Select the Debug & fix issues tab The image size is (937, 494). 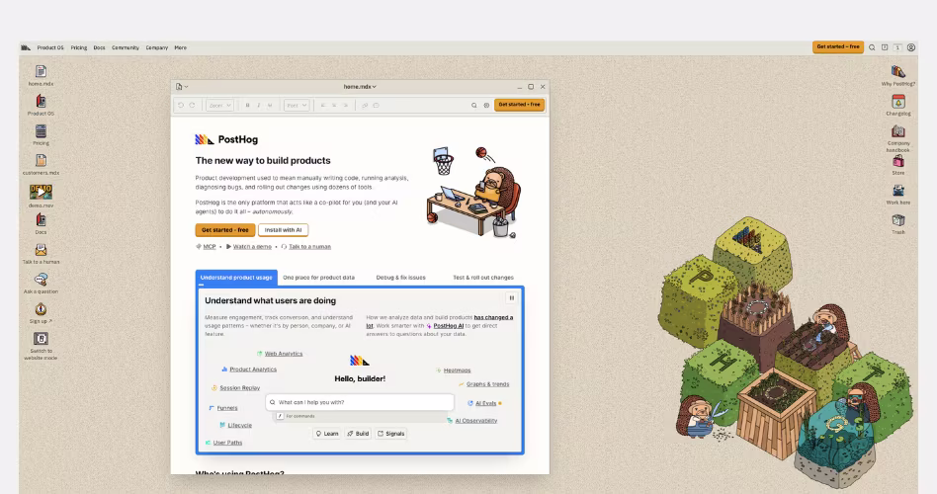tap(401, 278)
